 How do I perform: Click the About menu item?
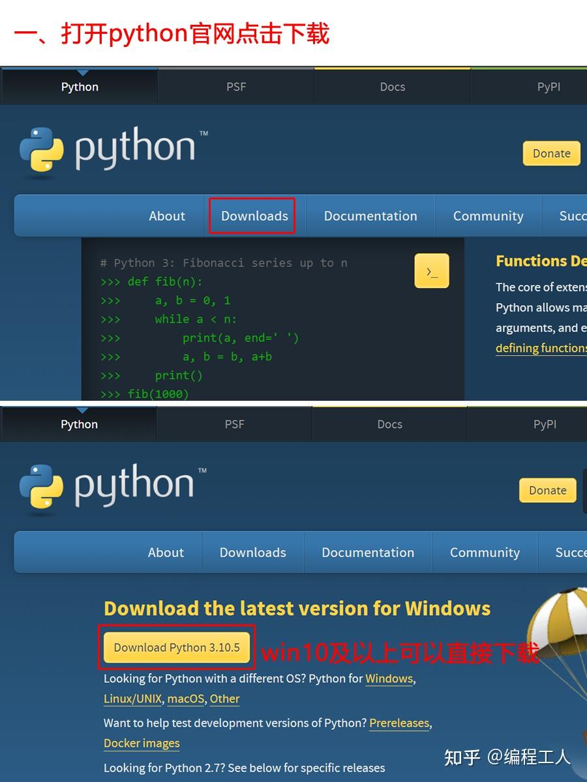point(167,216)
